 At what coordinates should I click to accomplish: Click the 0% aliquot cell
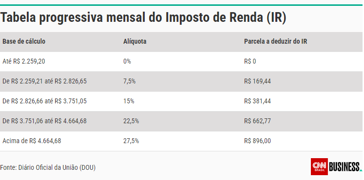127,62
